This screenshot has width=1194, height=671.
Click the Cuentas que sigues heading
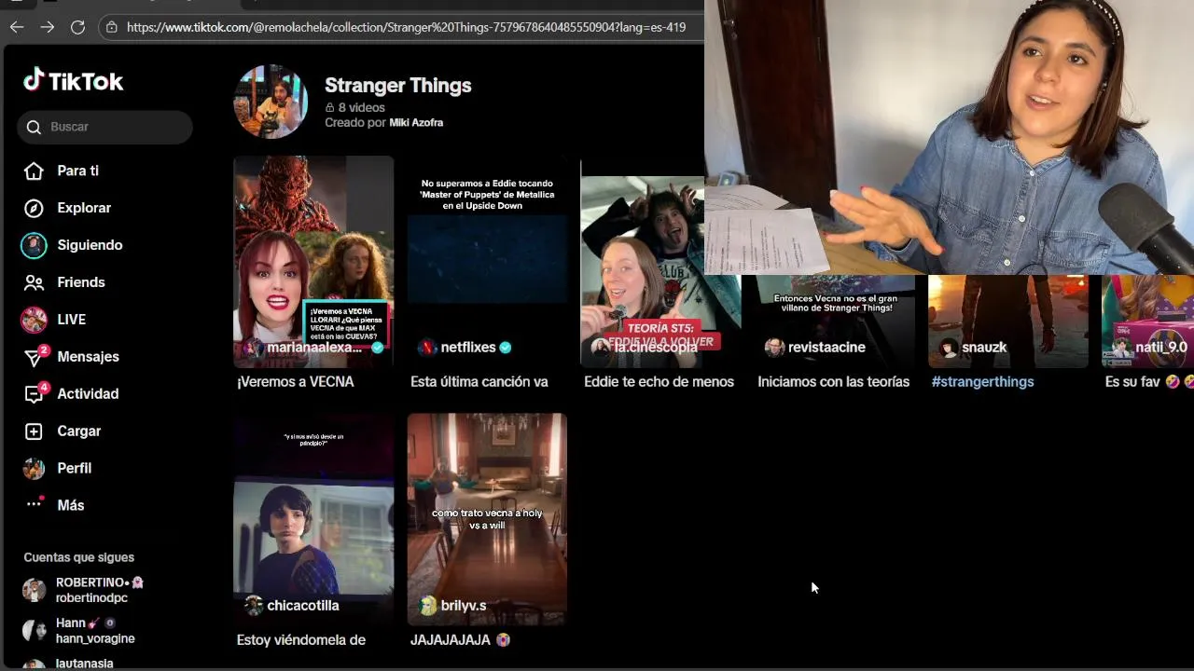79,557
